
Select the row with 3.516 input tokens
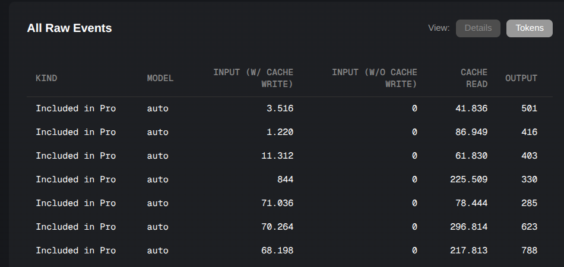[290, 108]
